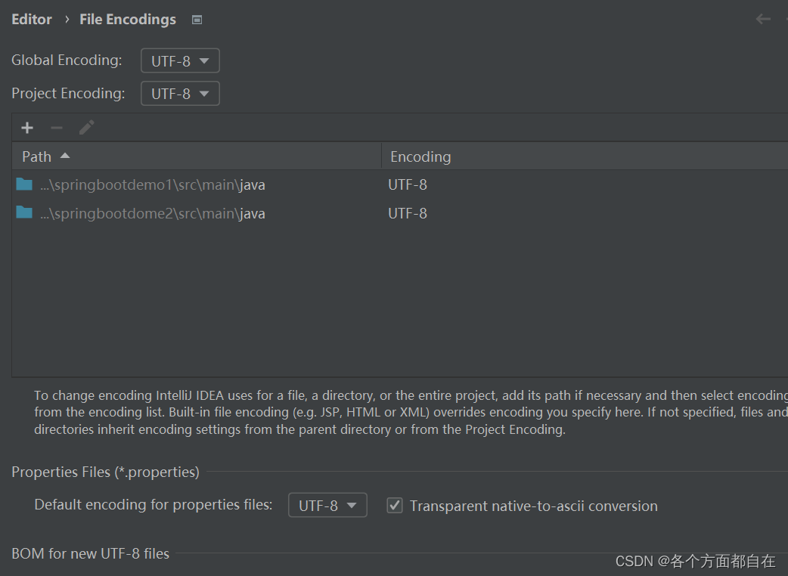Open the Editor breadcrumb item
This screenshot has height=576, width=788.
click(31, 19)
